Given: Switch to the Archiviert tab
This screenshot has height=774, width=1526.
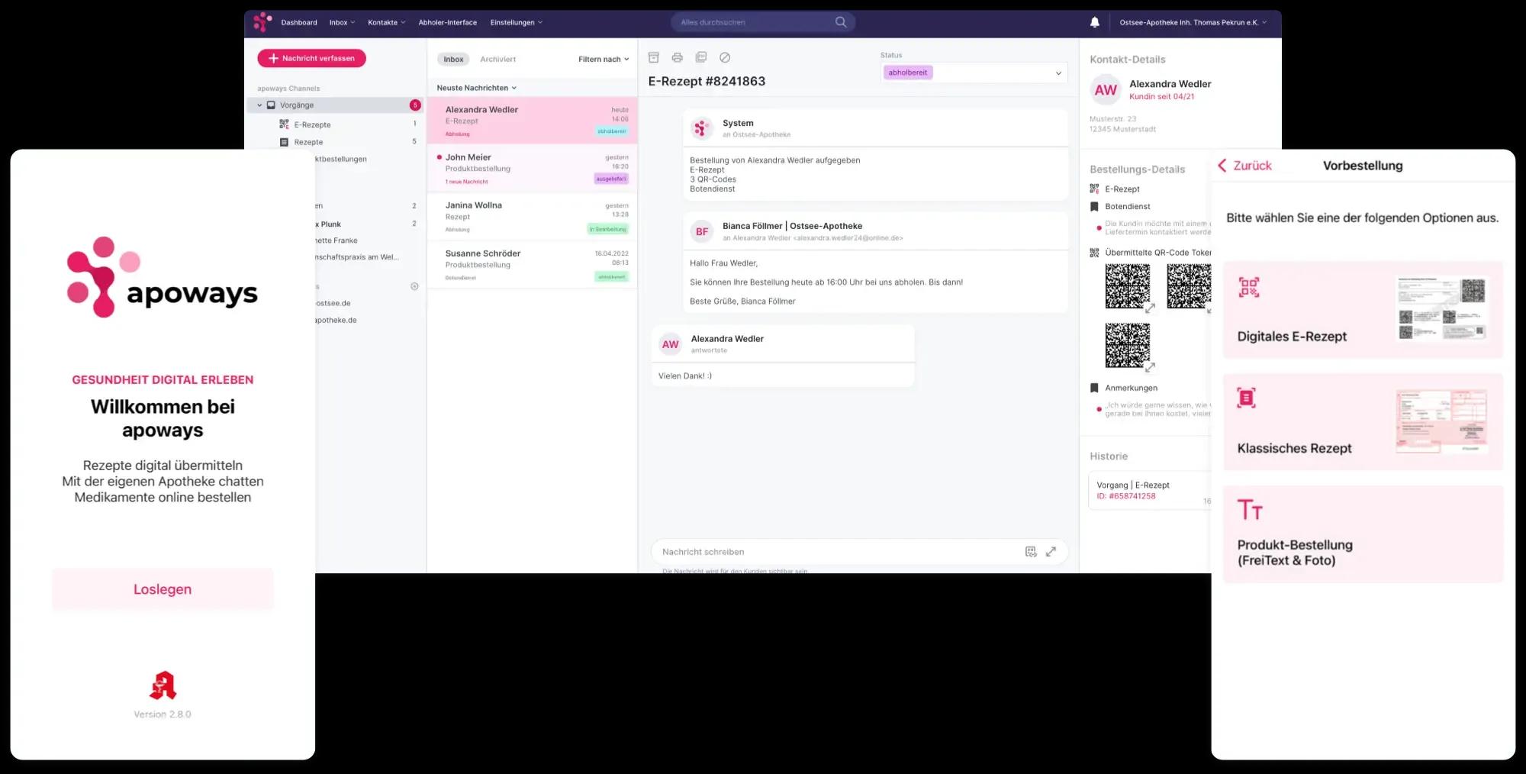Looking at the screenshot, I should coord(498,59).
